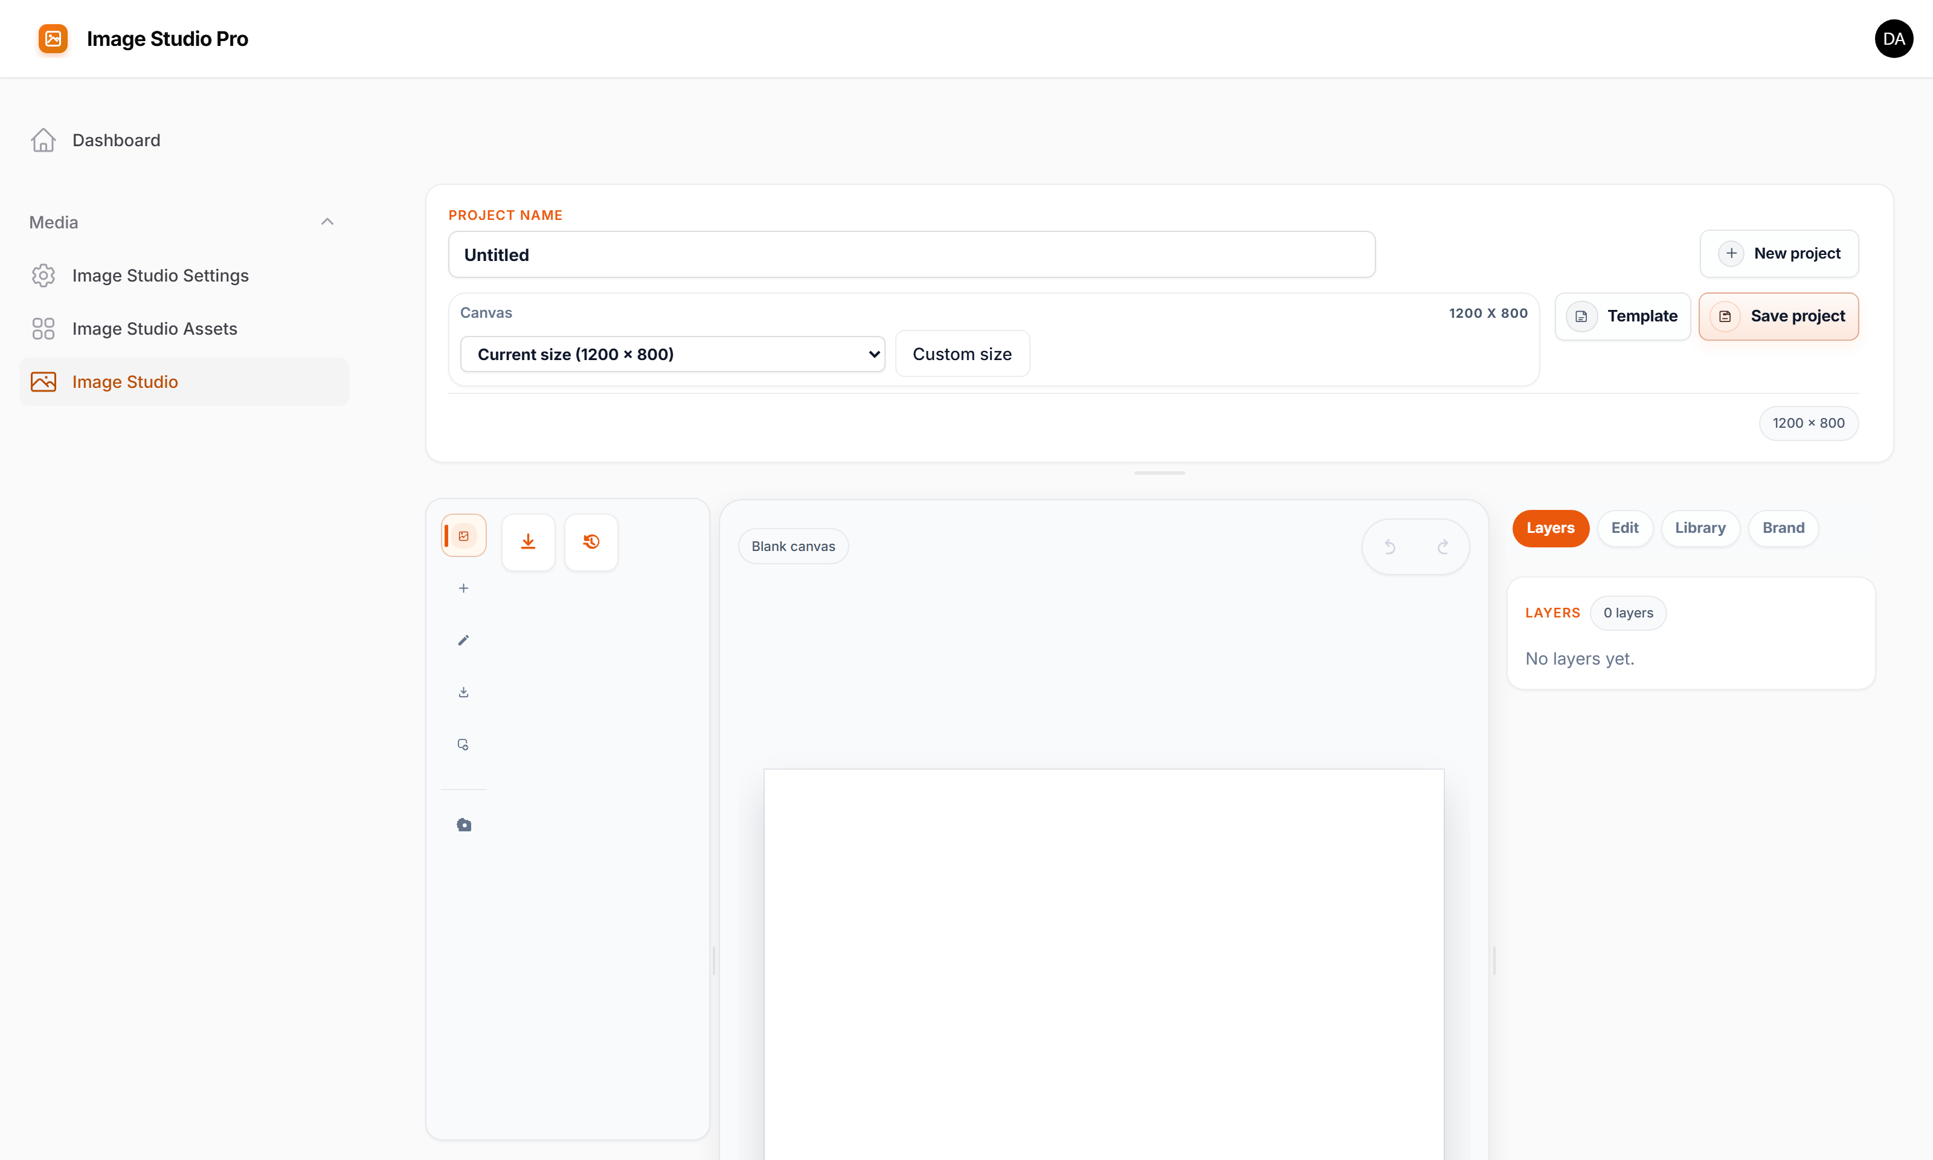The height and width of the screenshot is (1160, 1933).
Task: Click the plus icon to add an element
Action: point(463,588)
